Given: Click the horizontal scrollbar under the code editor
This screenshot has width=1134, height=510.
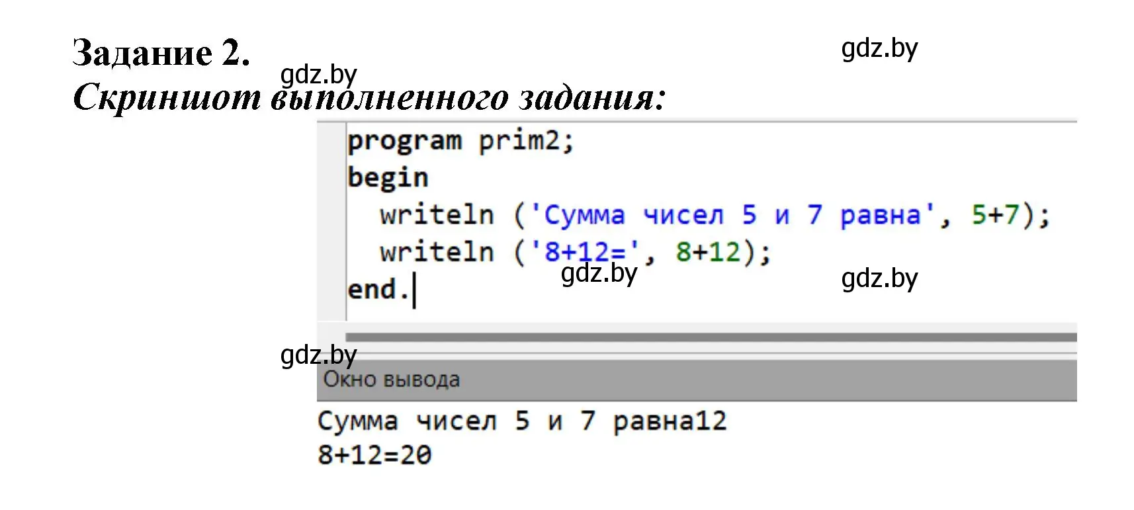Looking at the screenshot, I should point(711,337).
